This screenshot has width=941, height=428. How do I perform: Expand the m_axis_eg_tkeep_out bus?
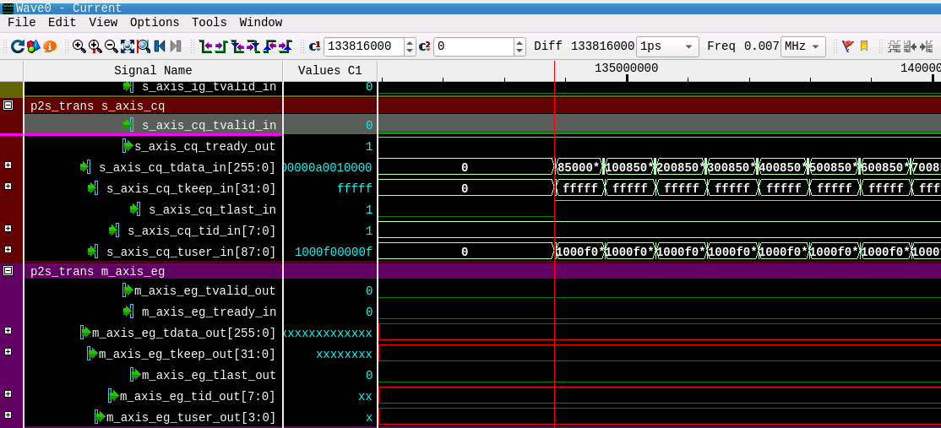pos(8,352)
